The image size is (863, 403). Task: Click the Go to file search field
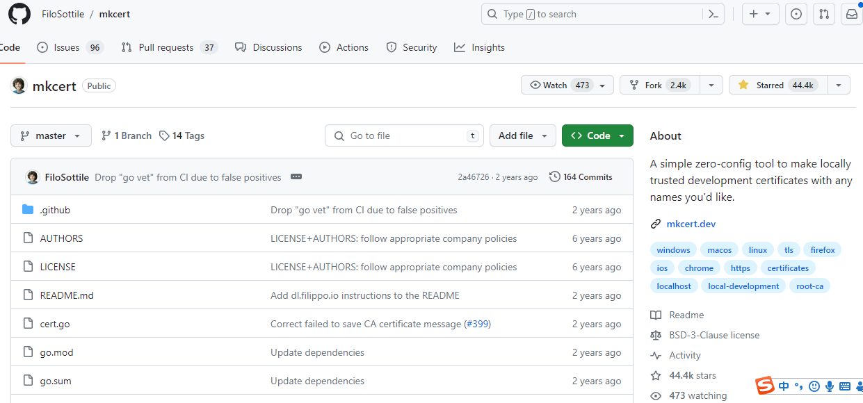[404, 135]
